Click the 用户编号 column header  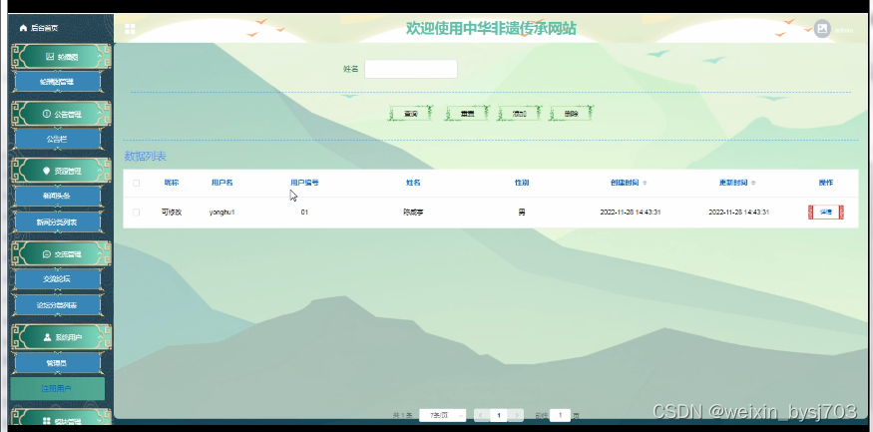click(x=304, y=183)
